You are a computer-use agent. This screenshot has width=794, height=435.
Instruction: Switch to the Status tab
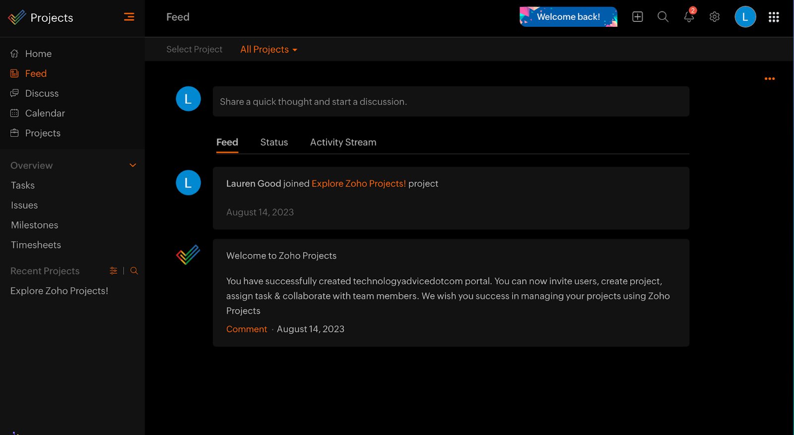[274, 142]
